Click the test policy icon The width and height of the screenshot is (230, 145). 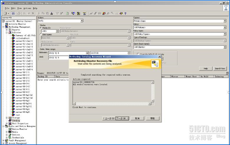[x=13, y=115]
